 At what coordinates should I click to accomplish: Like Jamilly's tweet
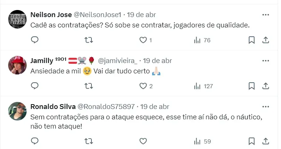(x=143, y=86)
